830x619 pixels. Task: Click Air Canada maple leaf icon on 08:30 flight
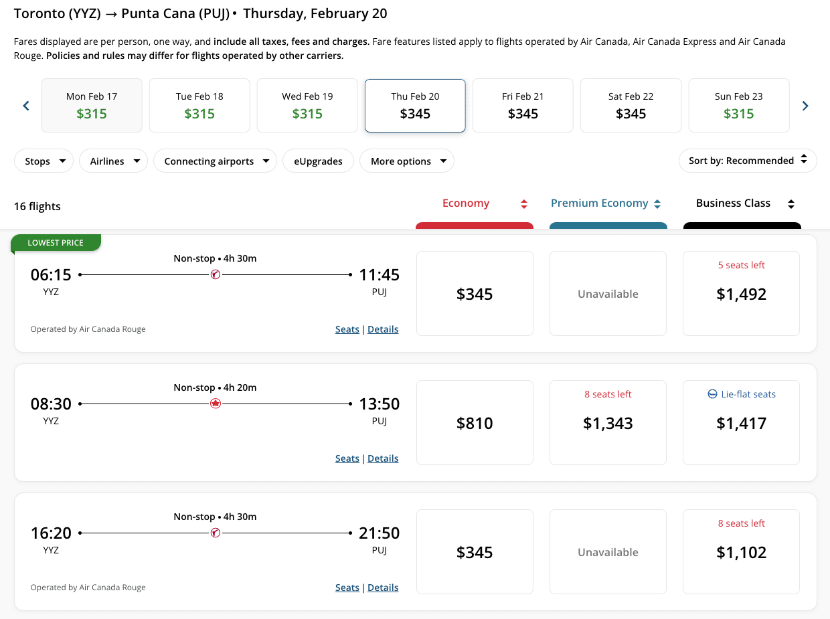pyautogui.click(x=216, y=404)
